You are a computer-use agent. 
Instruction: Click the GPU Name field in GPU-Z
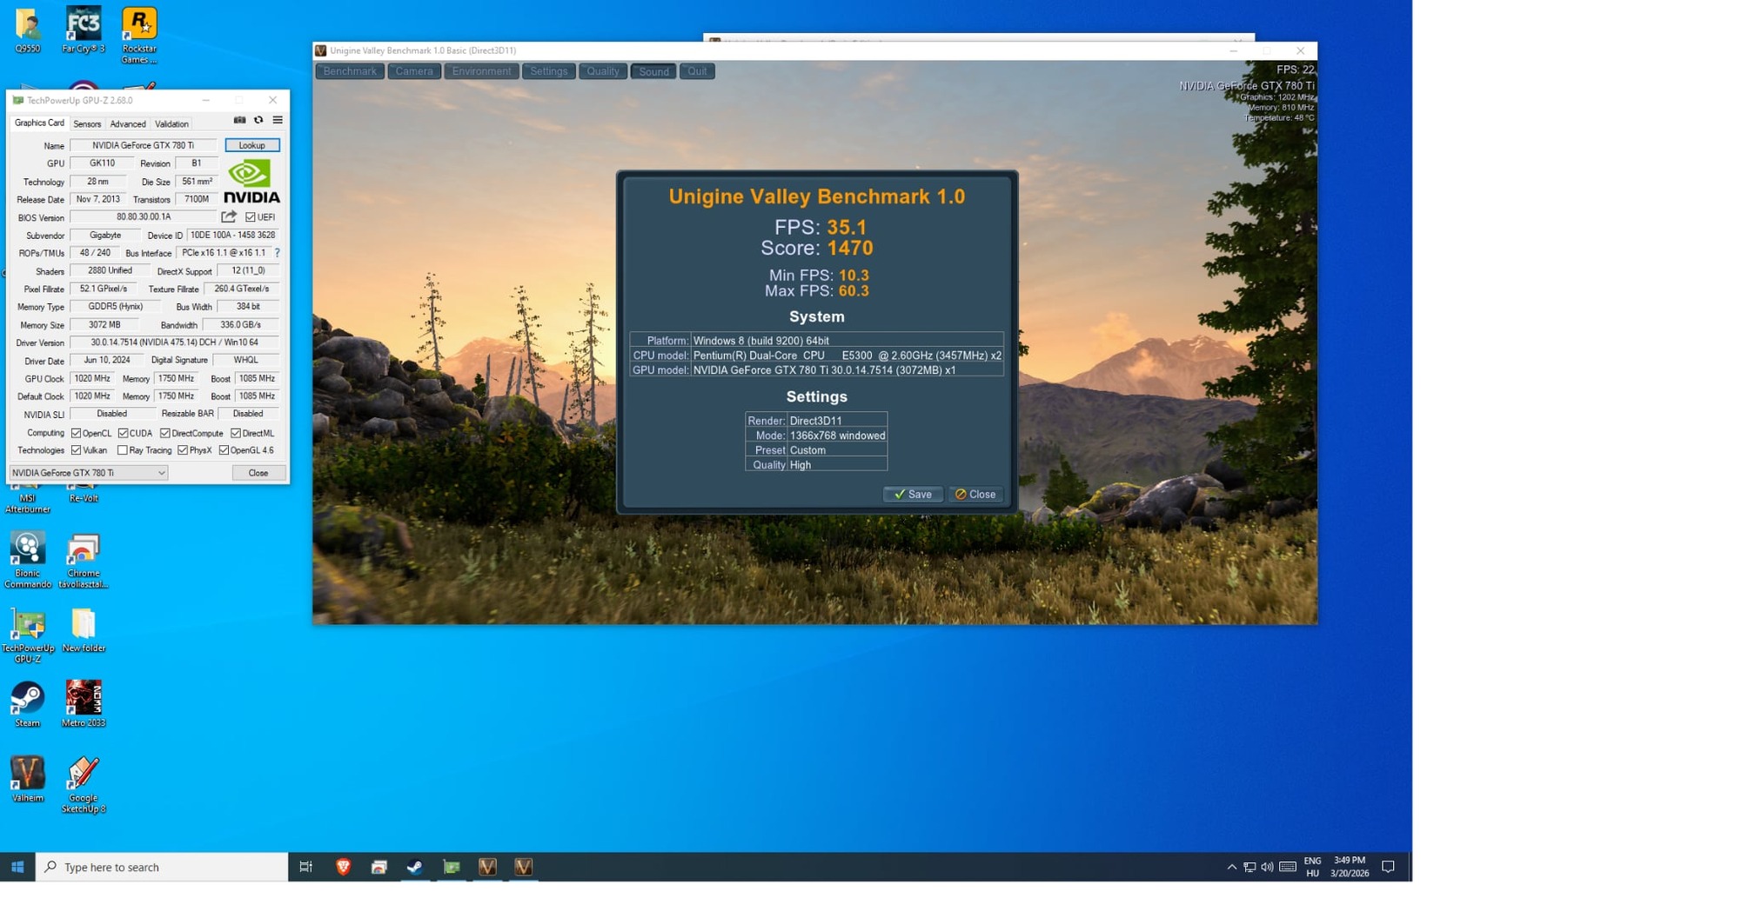(144, 145)
